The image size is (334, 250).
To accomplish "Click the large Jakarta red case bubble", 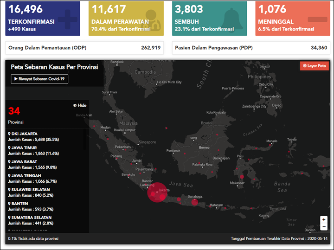I will pyautogui.click(x=157, y=192).
